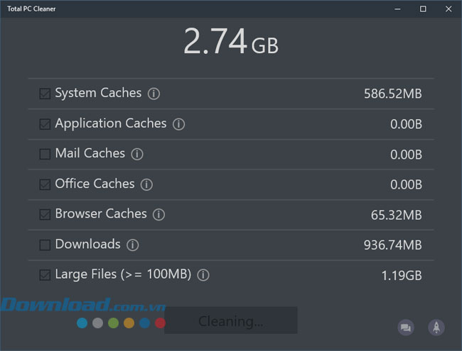Image resolution: width=462 pixels, height=351 pixels.
Task: Minimize the Total PC Cleaner window
Action: point(397,9)
